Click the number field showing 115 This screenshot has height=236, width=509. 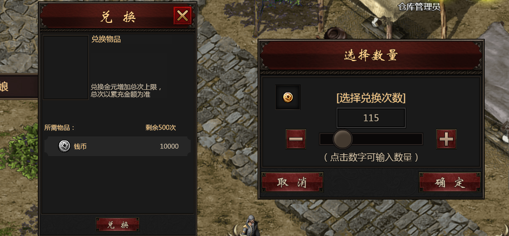pos(371,118)
